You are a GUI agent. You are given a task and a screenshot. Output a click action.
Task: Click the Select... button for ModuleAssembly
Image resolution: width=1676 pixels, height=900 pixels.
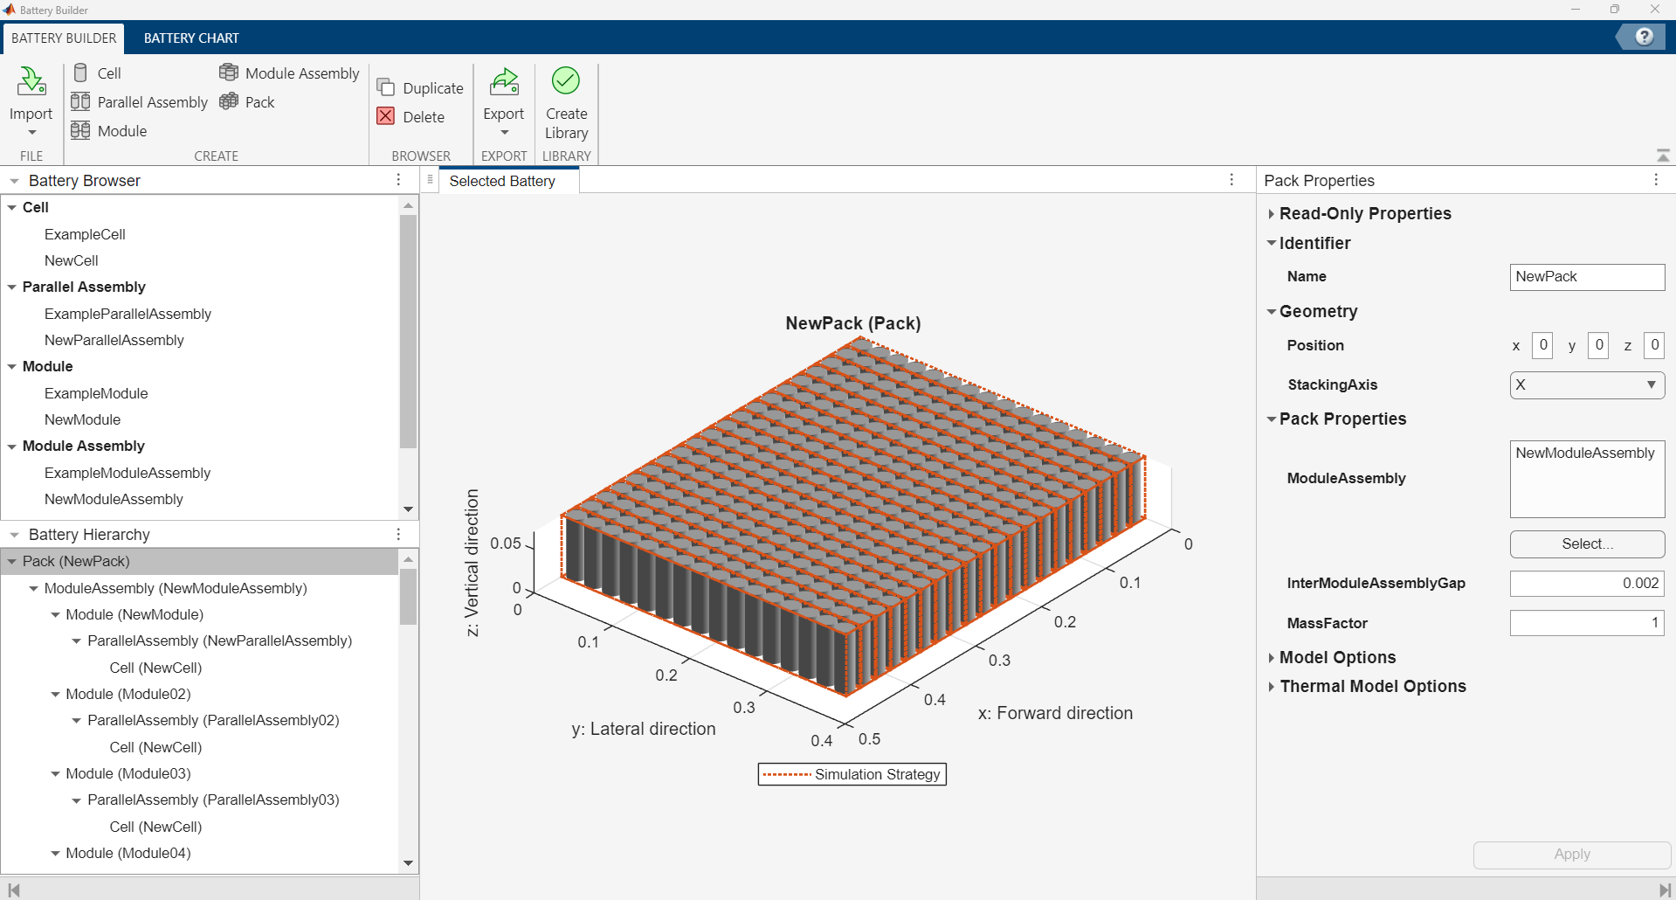1586,543
